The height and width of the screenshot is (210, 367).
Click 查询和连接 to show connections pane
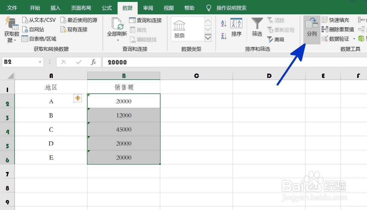click(146, 20)
